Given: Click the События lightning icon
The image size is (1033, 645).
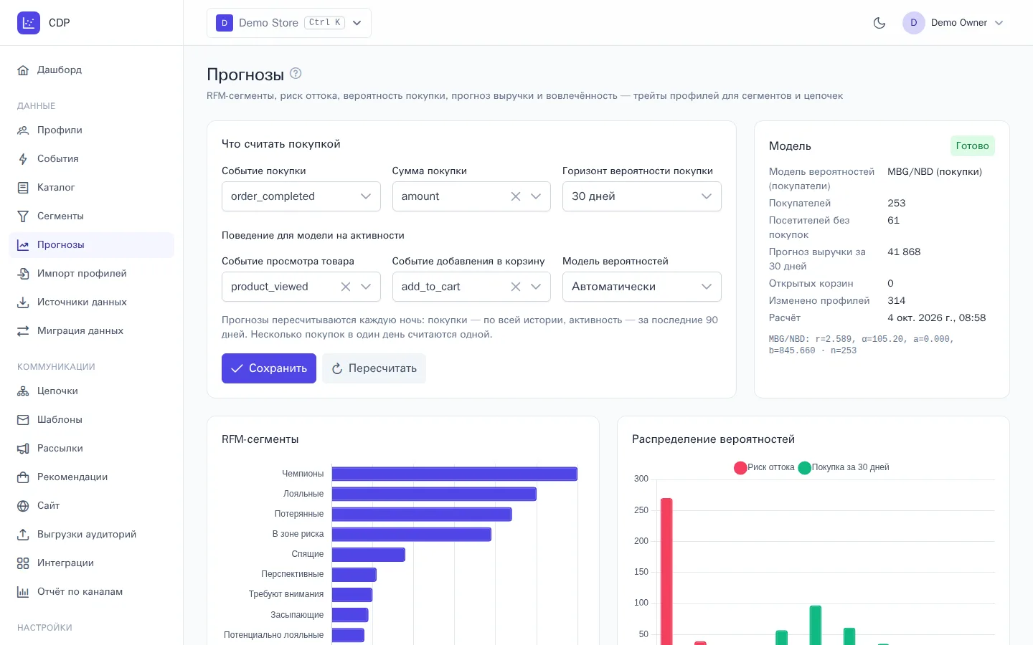Looking at the screenshot, I should tap(23, 159).
